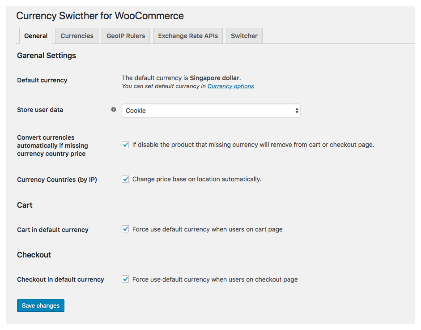This screenshot has height=330, width=421.
Task: Click the 'If disable the product' checkbox label
Action: pos(253,145)
